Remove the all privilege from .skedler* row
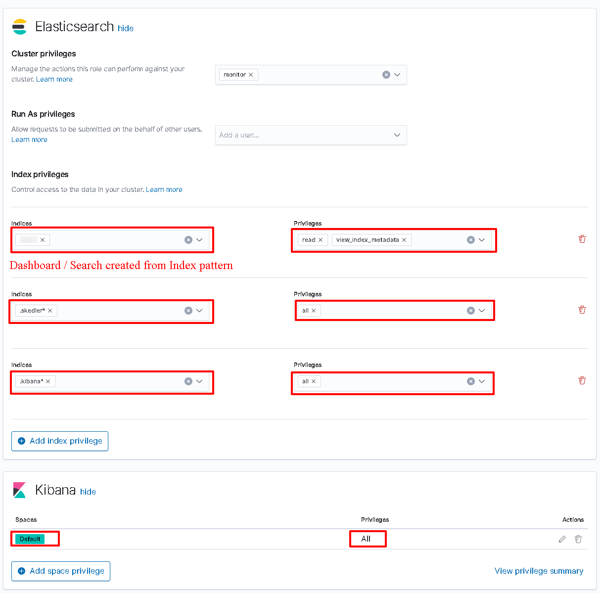The image size is (600, 593). (314, 311)
